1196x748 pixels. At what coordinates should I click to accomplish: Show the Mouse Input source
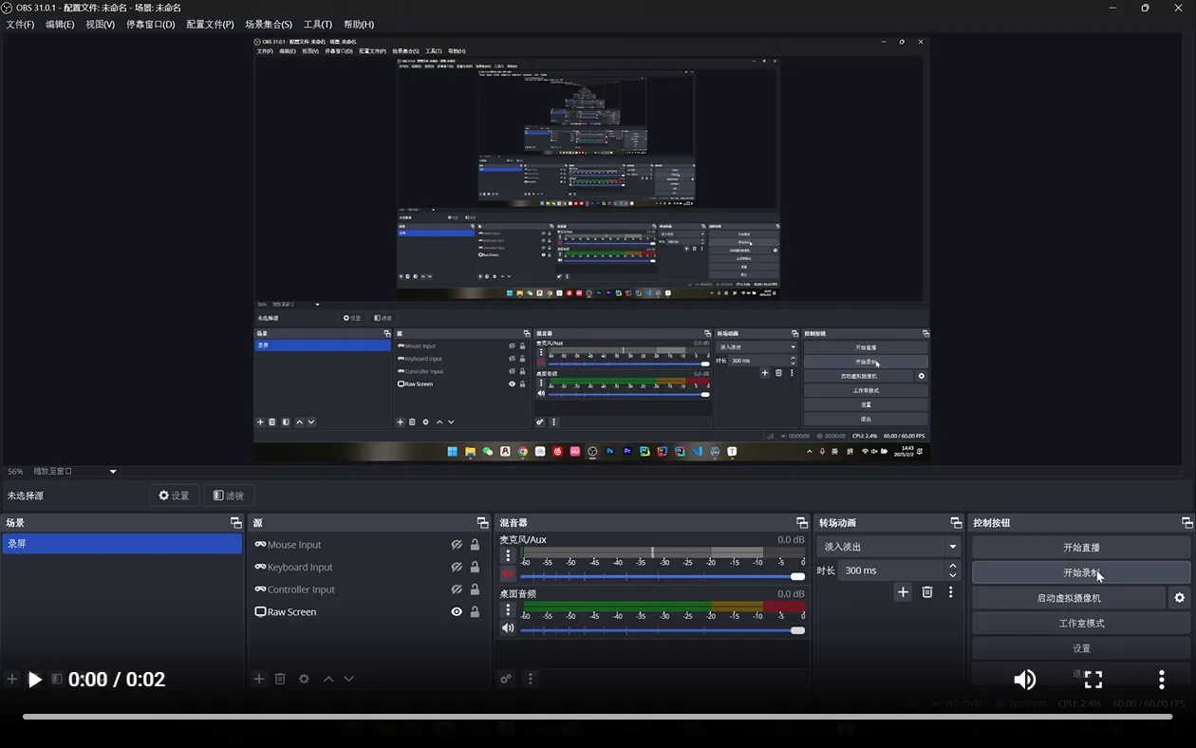click(x=457, y=545)
